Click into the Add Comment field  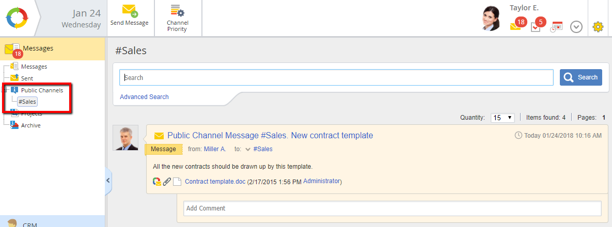point(392,208)
